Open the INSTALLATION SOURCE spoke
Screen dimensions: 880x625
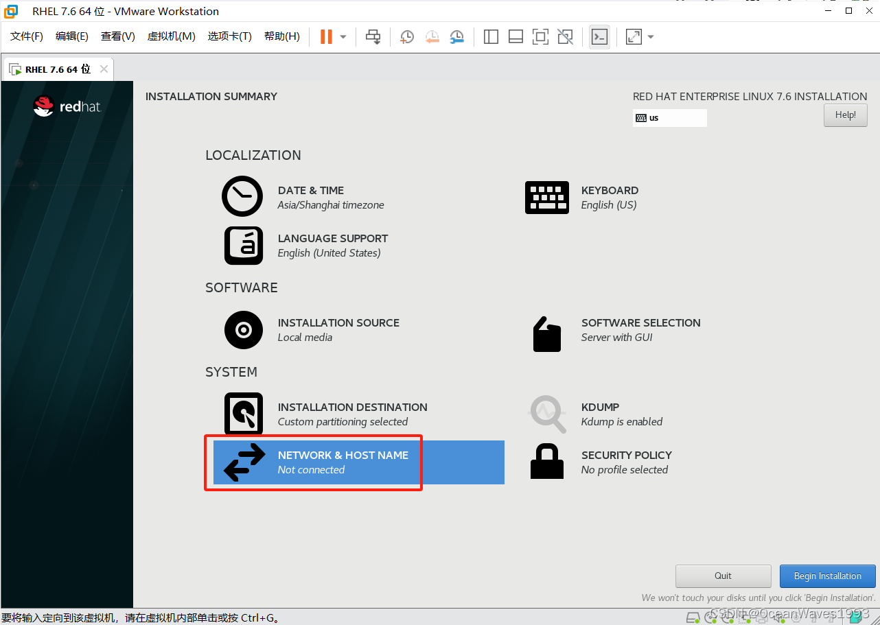[312, 329]
